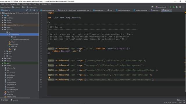Run the phpunit.xml configuration with green play

tap(171, 7)
